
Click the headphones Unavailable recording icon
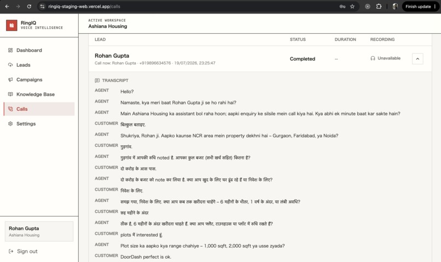click(373, 58)
